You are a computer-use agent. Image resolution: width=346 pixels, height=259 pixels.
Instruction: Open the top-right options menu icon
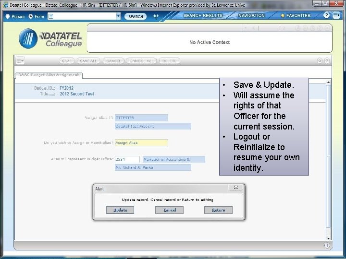point(336,15)
